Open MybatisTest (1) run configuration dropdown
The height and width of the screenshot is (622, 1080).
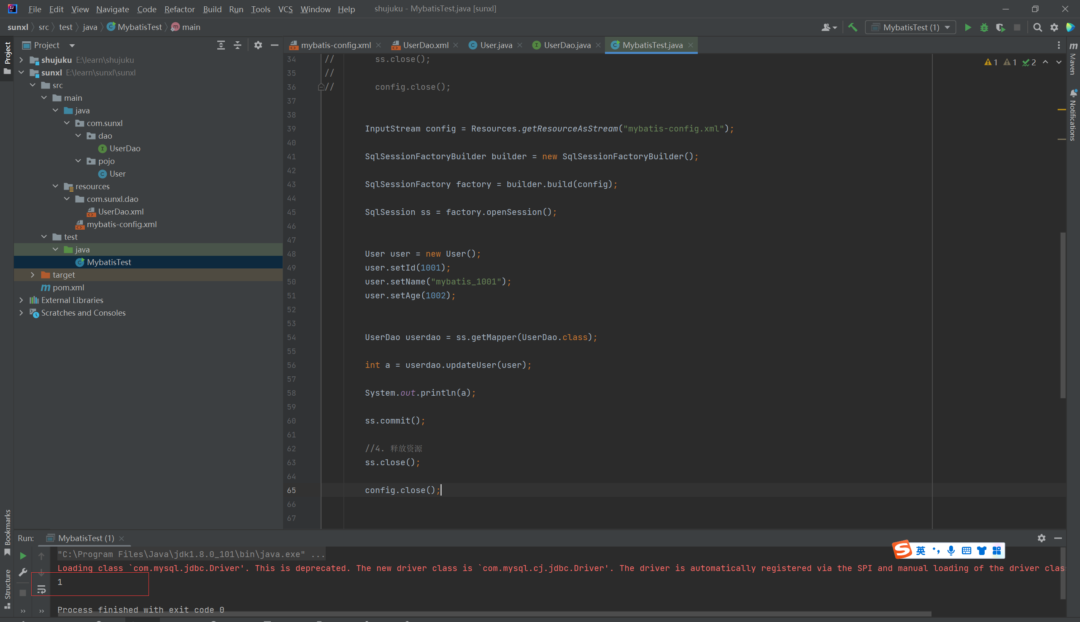911,27
